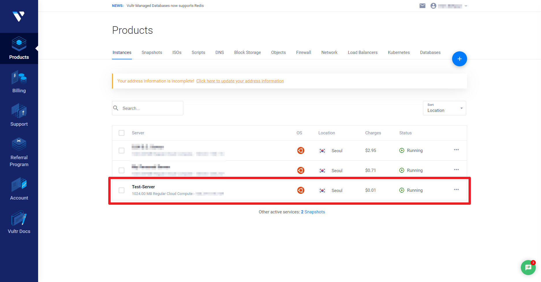
Task: Click 1024.00 MB Regular Cloud Compute text
Action: tap(162, 194)
